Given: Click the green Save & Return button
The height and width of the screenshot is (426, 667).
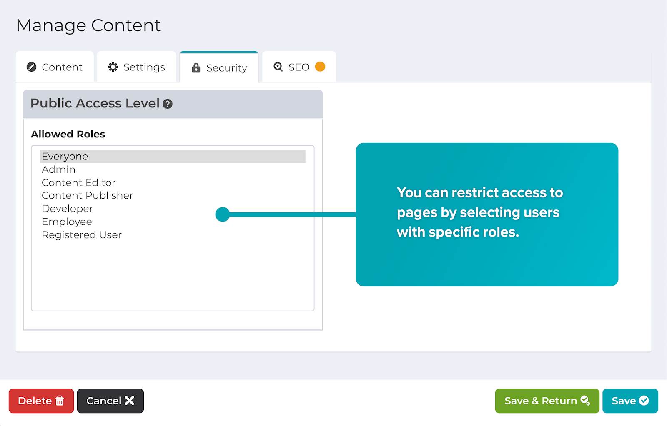Looking at the screenshot, I should tap(547, 401).
